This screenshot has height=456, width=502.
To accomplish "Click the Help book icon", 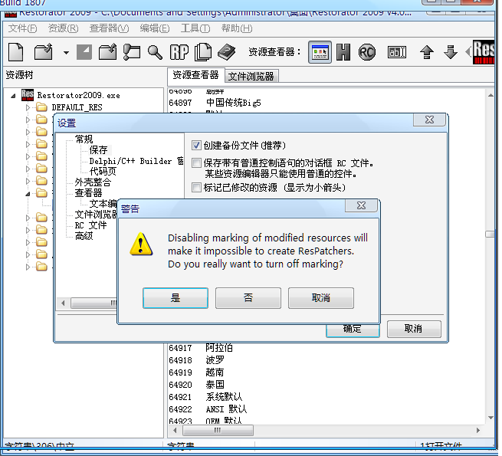I will [x=226, y=52].
